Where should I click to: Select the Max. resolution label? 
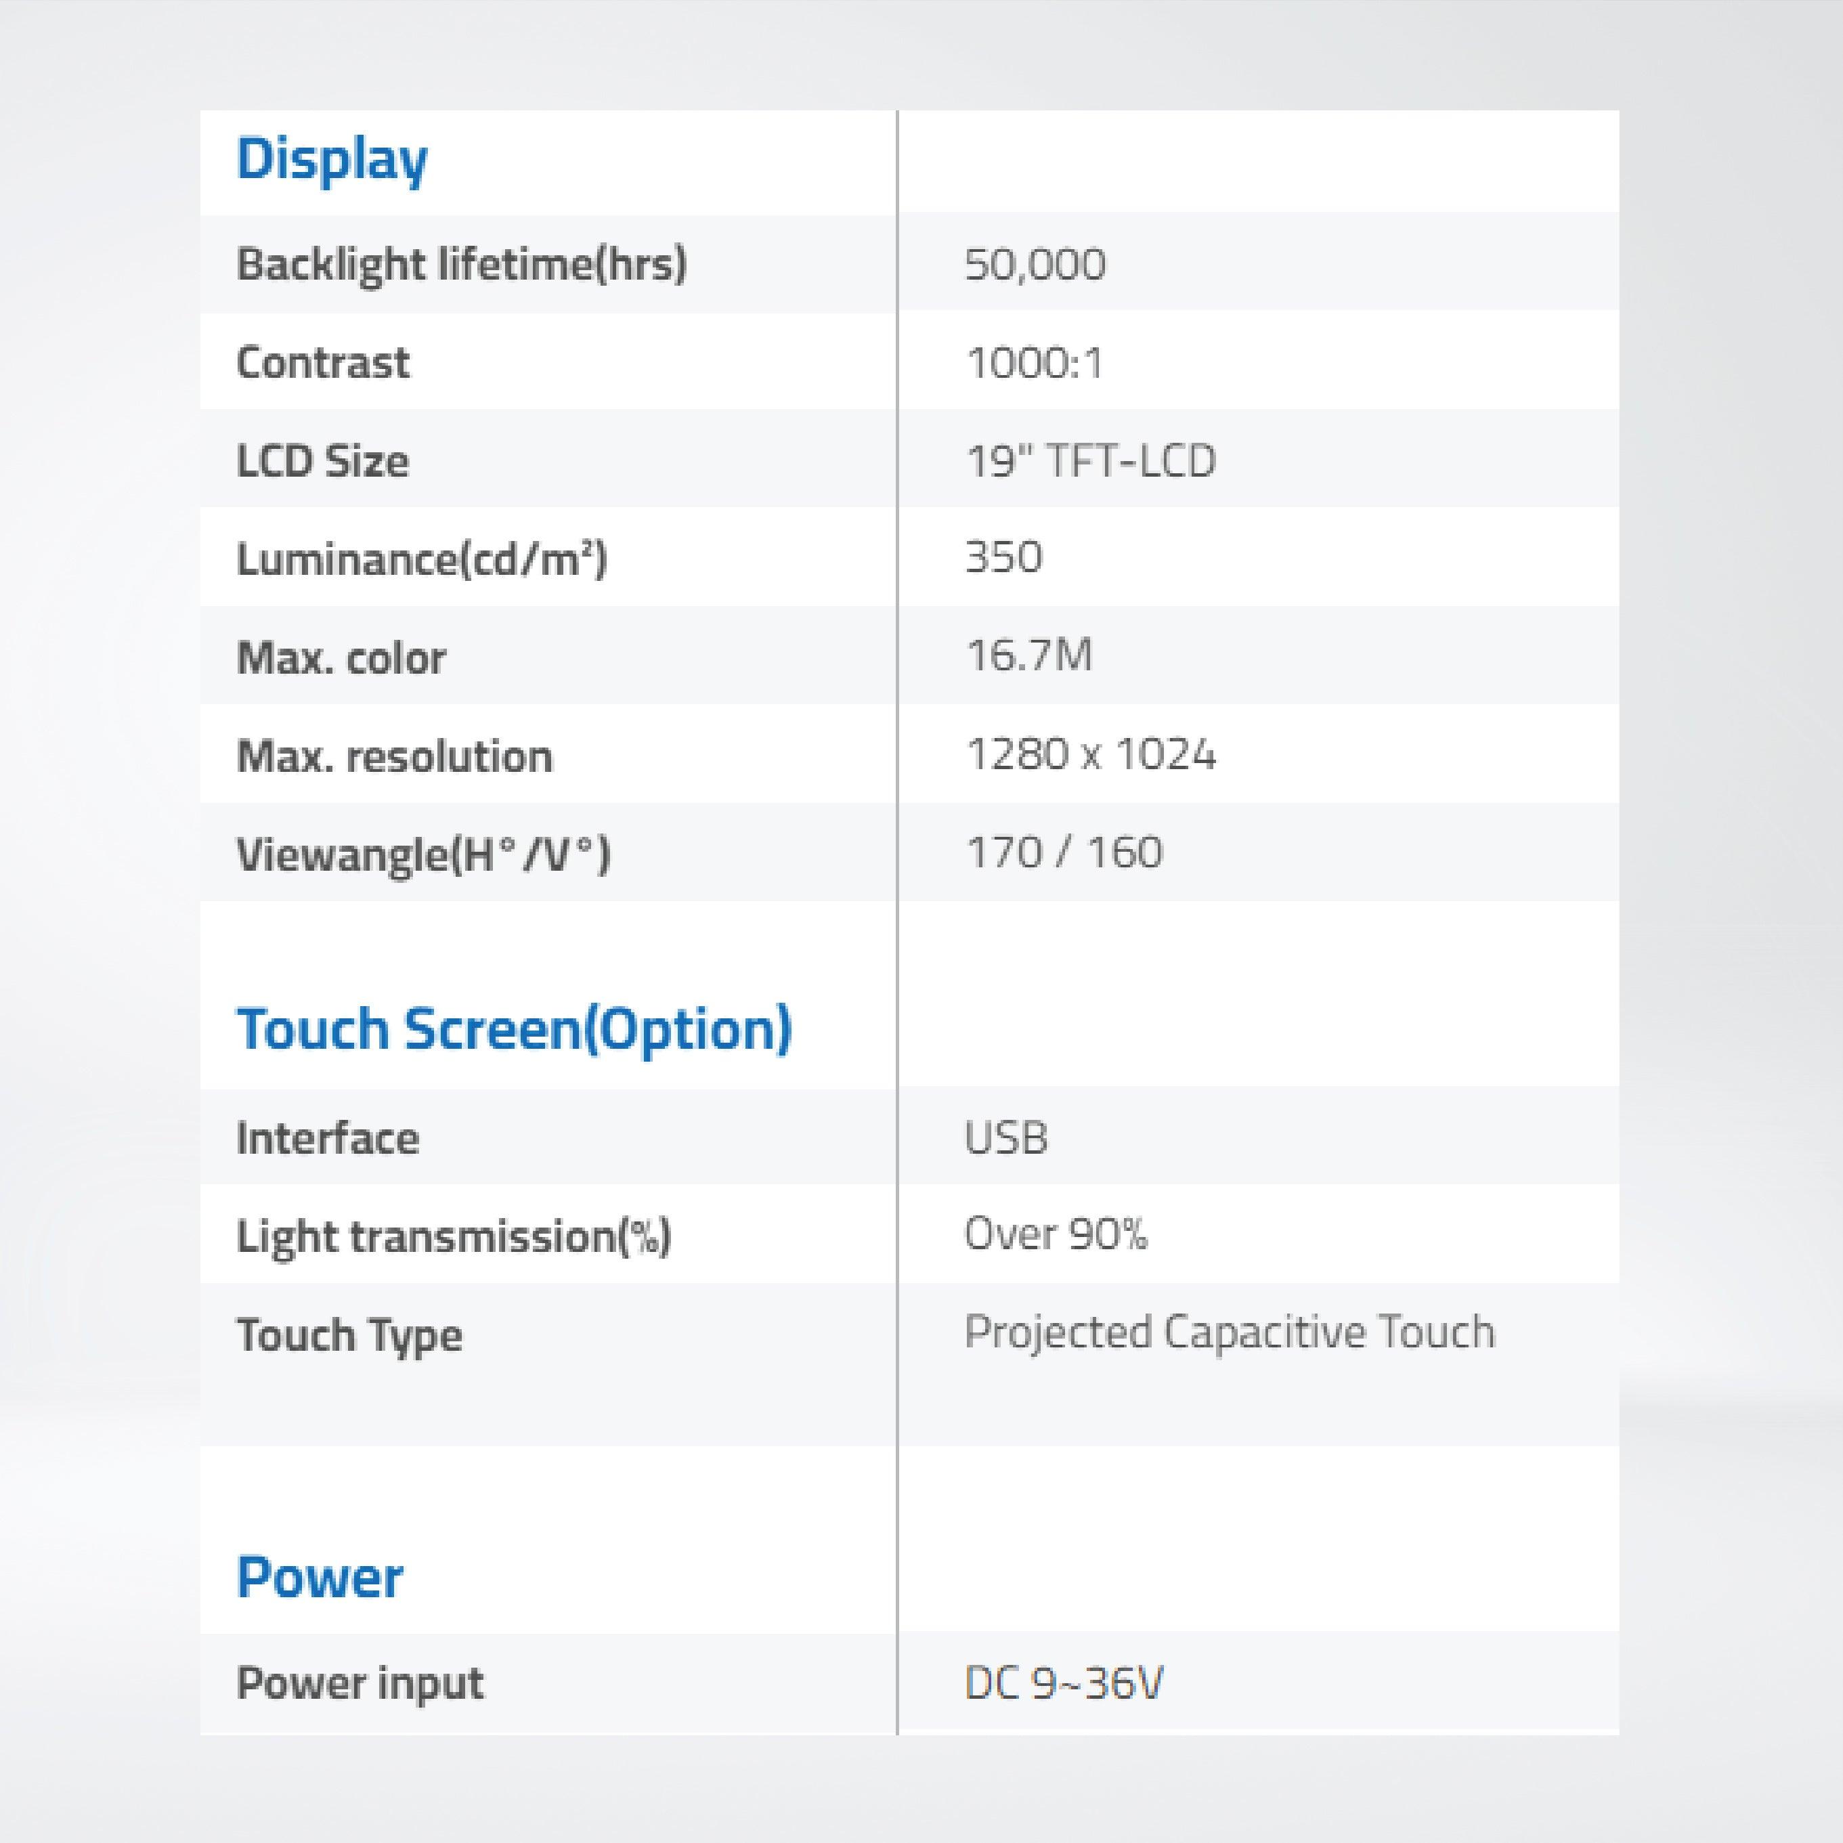pos(394,756)
